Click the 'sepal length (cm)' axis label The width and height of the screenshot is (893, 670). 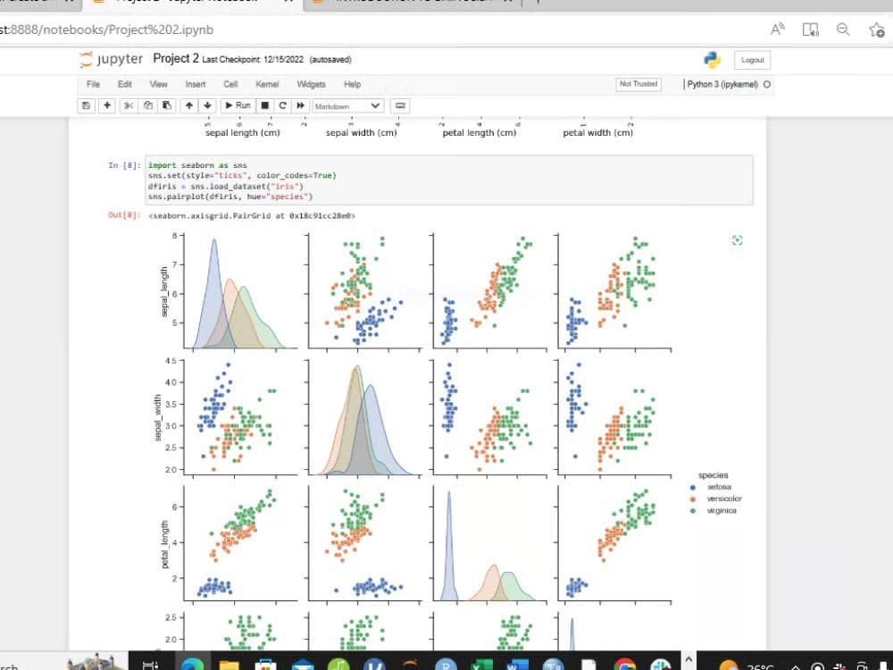pos(243,133)
